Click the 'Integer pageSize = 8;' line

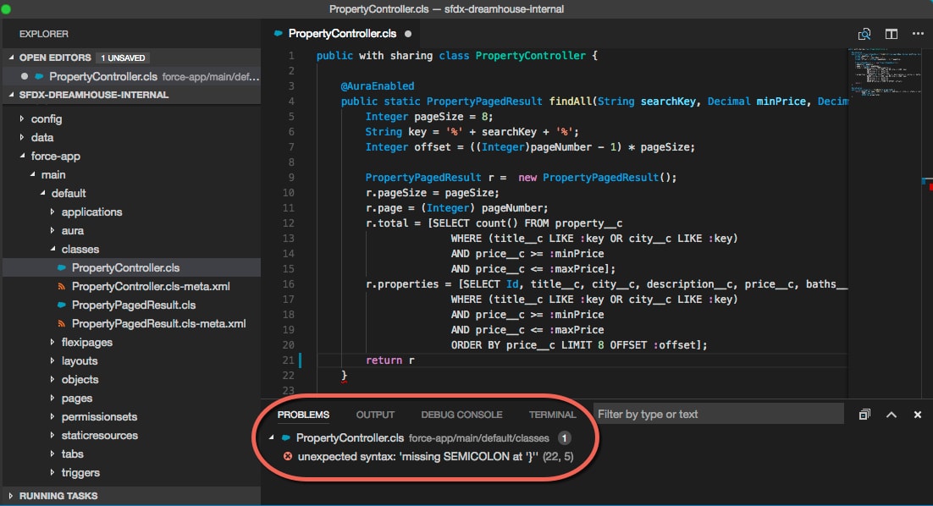[429, 117]
